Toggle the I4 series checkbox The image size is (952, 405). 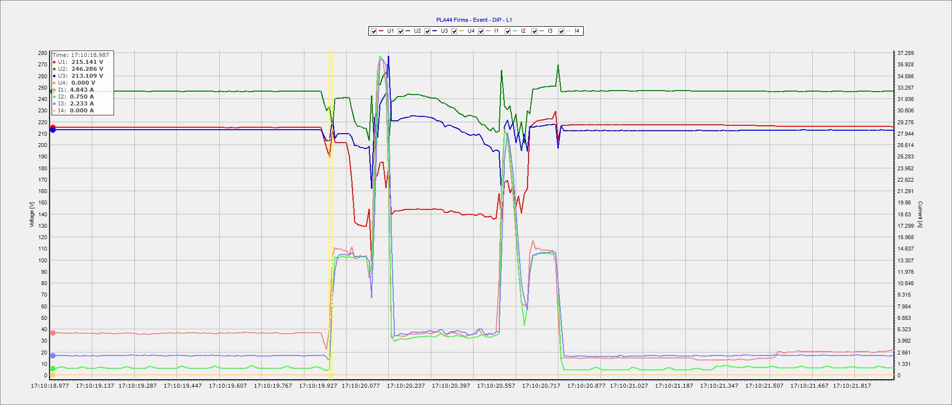pos(561,31)
